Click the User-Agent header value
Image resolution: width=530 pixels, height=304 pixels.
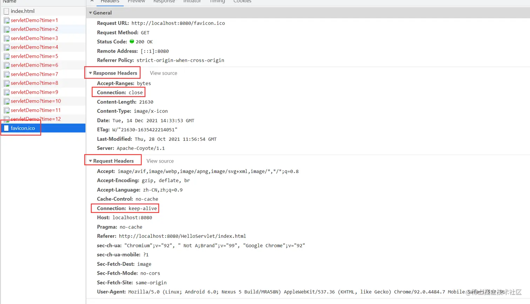click(316, 292)
